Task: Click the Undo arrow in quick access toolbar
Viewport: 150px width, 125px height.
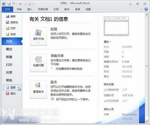Action: coord(14,4)
